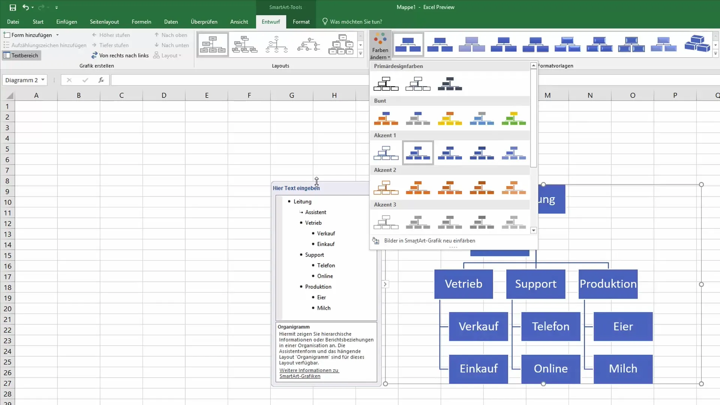720x405 pixels.
Task: Click 'Vetrieb' entry in text pane
Action: [x=313, y=223]
